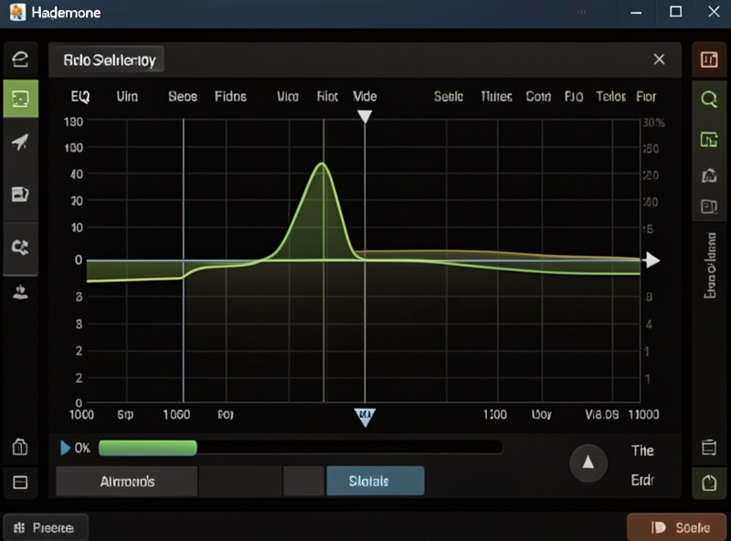This screenshot has width=731, height=541.
Task: Click the Via.09 axis label
Action: coord(602,414)
